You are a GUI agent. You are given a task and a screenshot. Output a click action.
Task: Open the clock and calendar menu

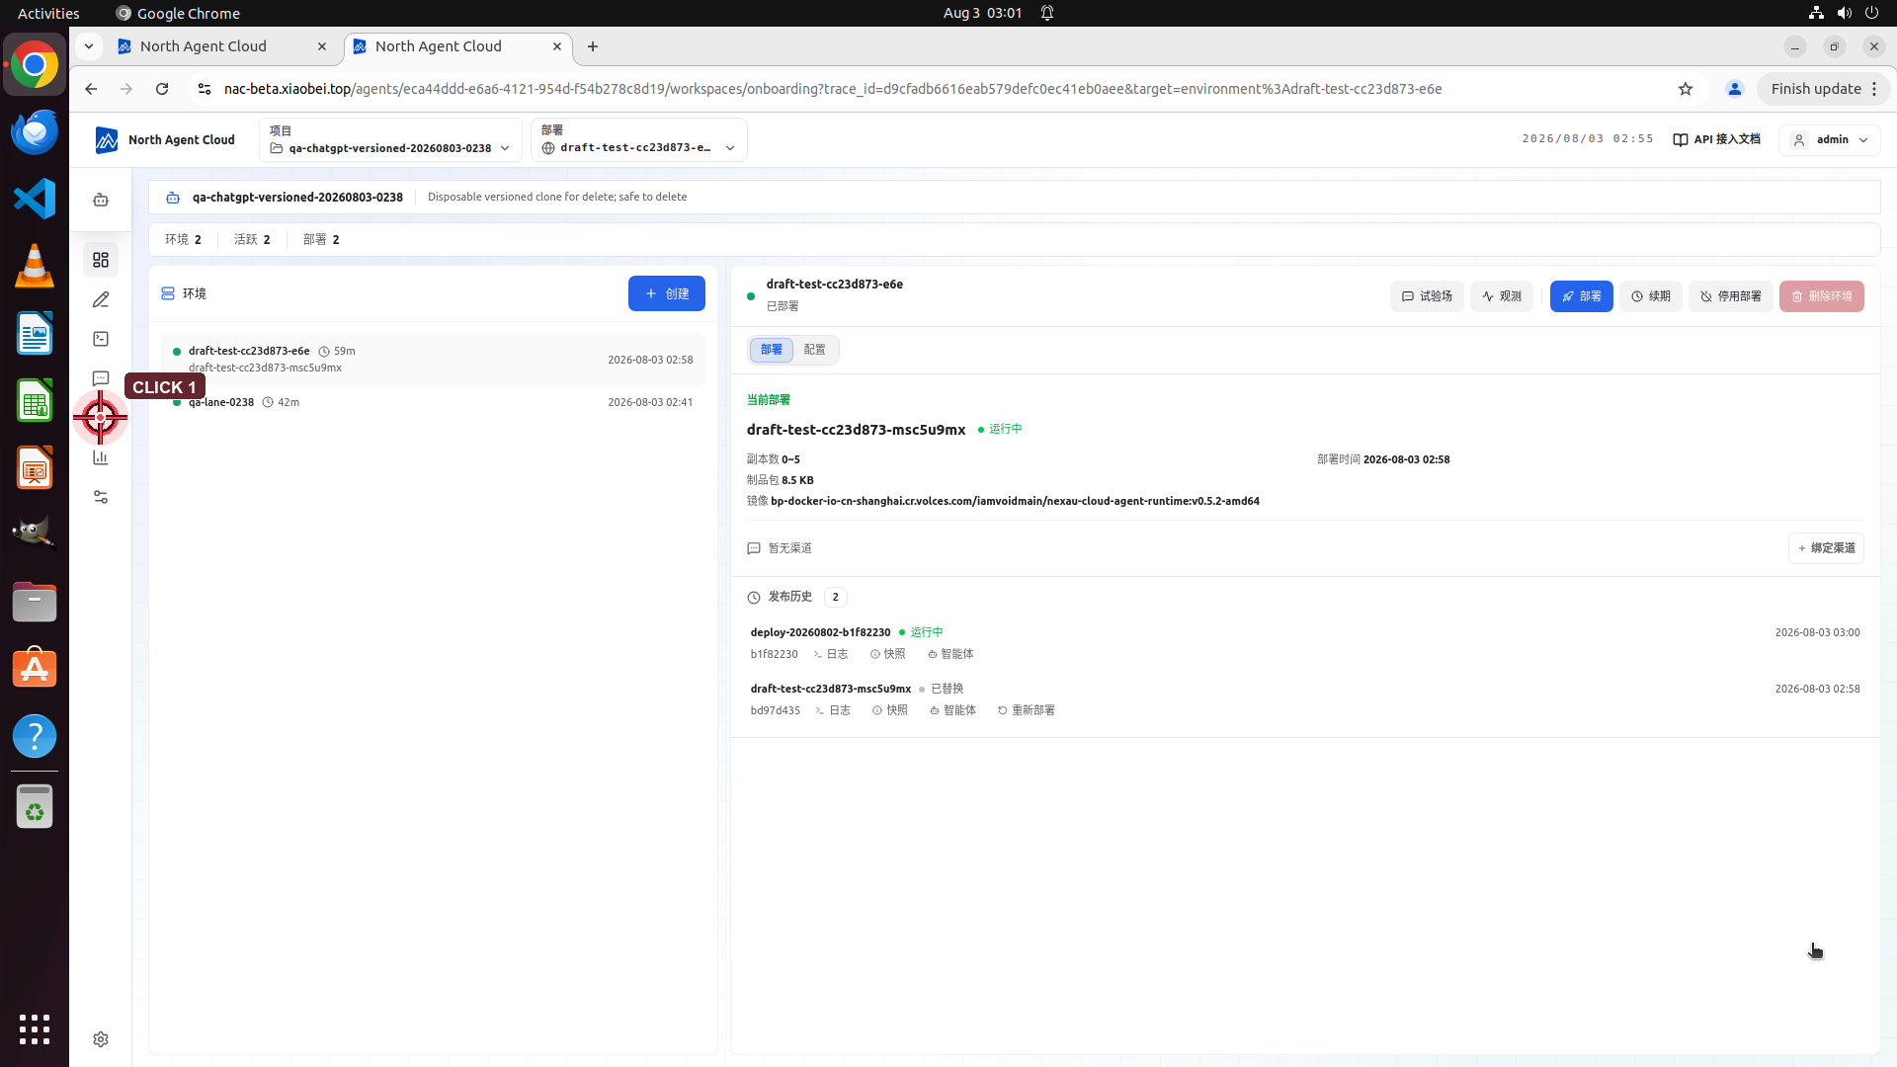click(982, 13)
